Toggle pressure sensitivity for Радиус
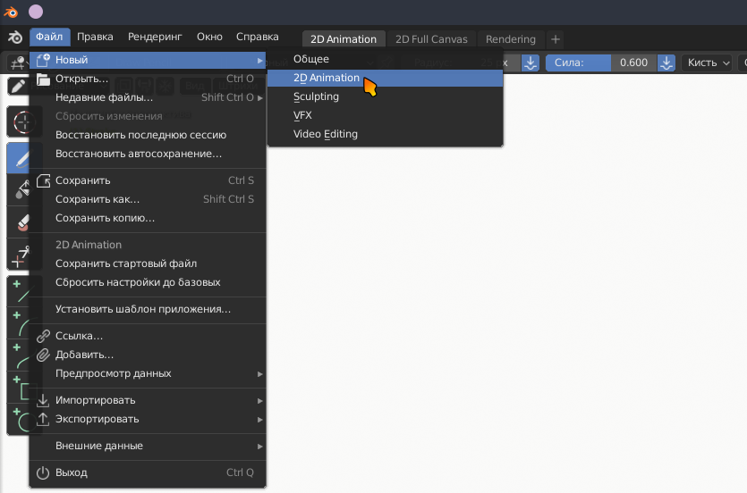 click(x=531, y=63)
